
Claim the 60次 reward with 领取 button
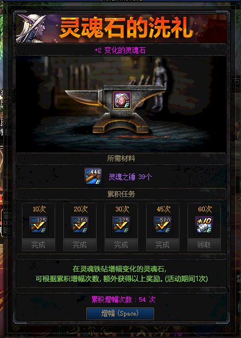pos(204,245)
